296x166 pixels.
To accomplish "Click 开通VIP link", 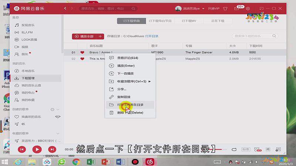I will click(x=213, y=8).
